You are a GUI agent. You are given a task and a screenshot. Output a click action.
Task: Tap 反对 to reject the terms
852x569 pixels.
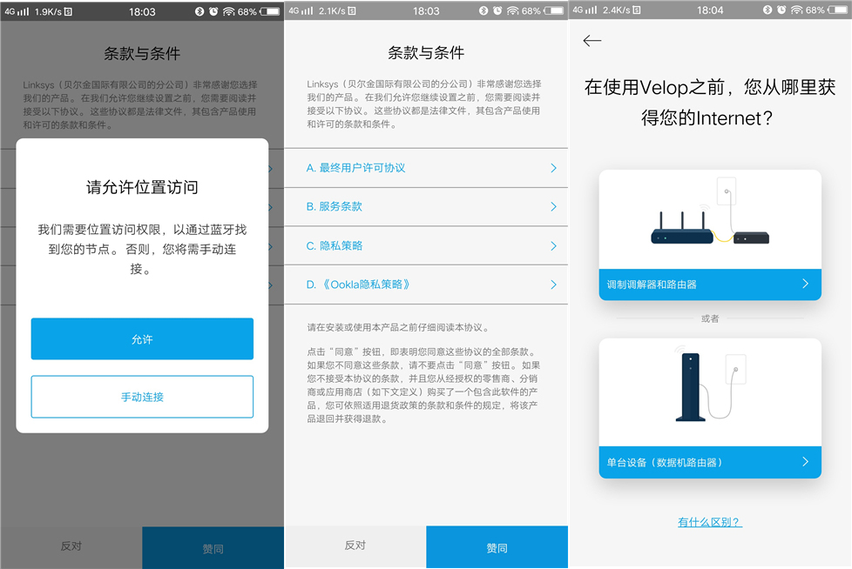coord(355,547)
